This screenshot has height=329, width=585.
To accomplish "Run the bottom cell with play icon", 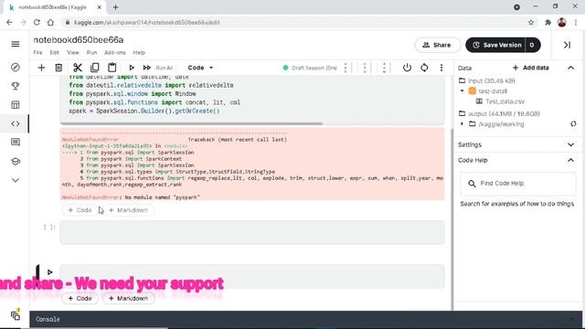I will (x=49, y=272).
